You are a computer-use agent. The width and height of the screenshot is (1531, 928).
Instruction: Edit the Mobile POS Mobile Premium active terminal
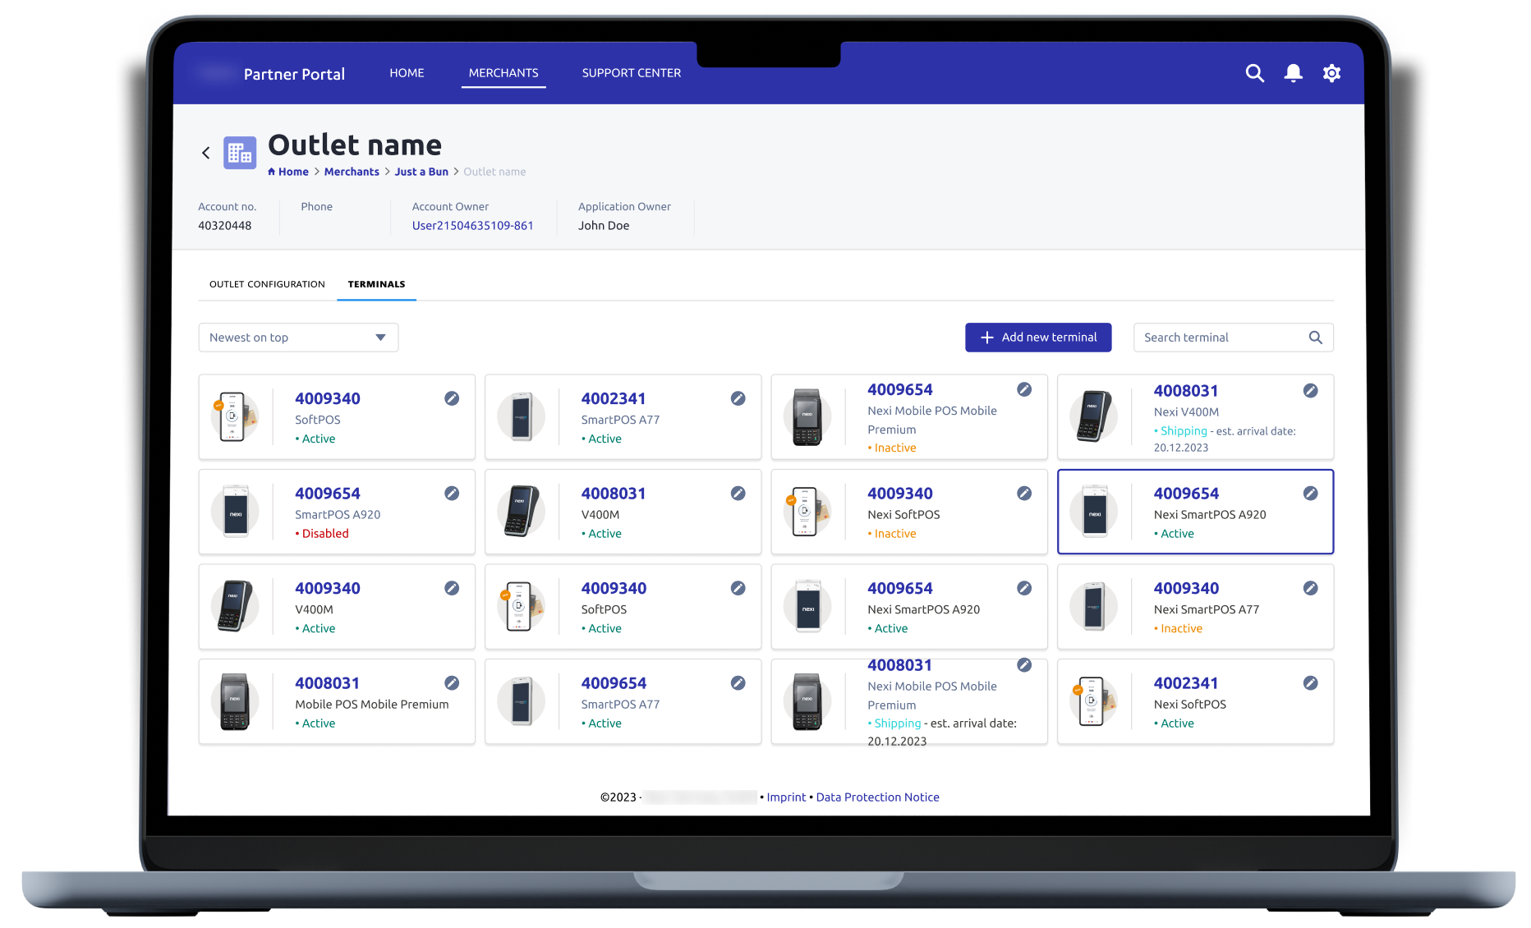click(452, 683)
